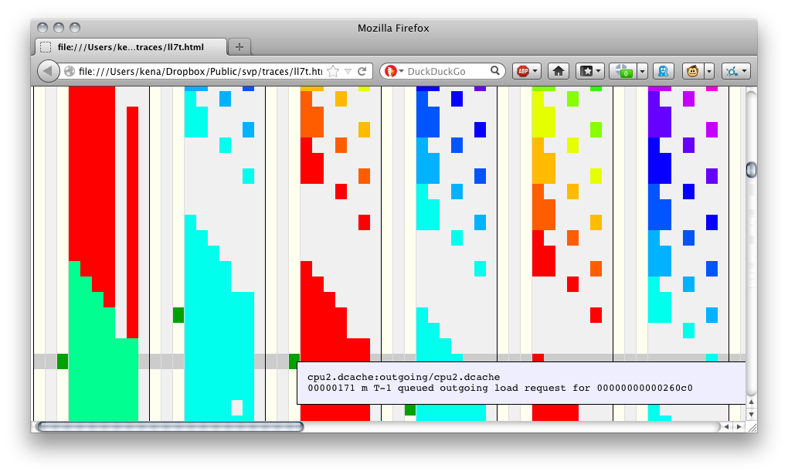Expand the Adblock Plus dropdown arrow

[535, 71]
